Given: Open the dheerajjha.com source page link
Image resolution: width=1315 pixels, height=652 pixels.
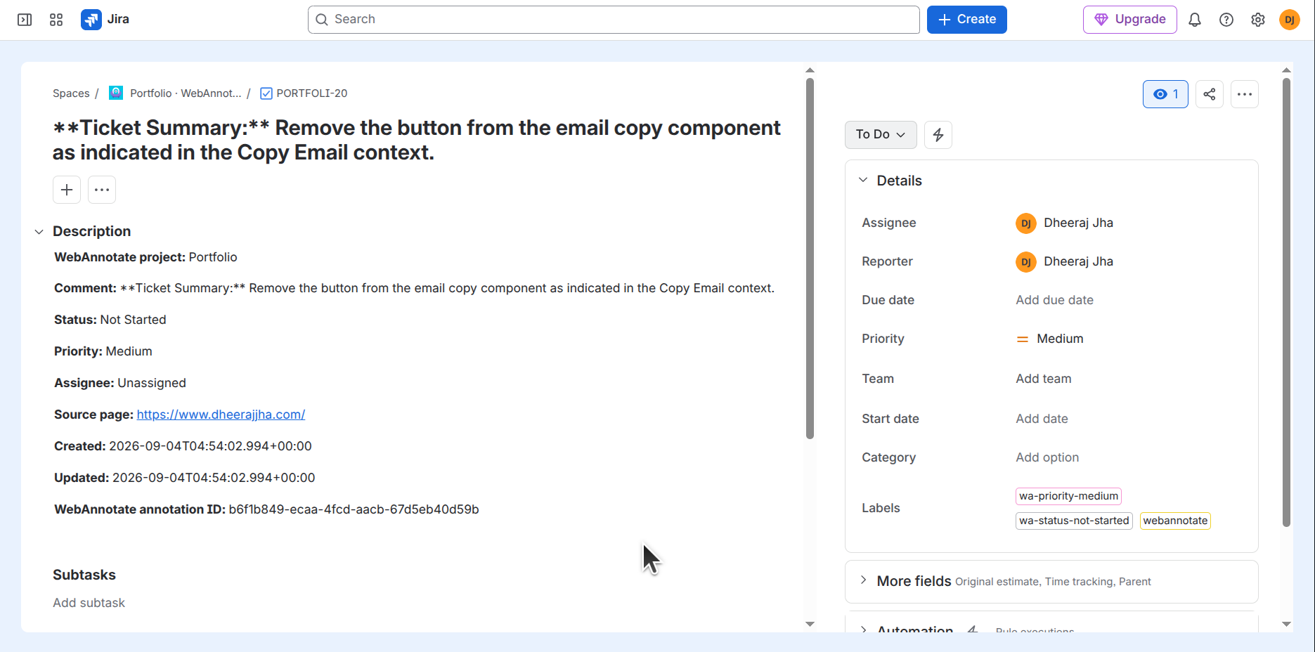Looking at the screenshot, I should coord(221,415).
